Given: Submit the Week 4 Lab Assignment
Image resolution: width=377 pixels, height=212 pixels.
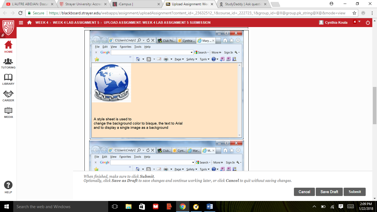Looking at the screenshot, I should (355, 192).
